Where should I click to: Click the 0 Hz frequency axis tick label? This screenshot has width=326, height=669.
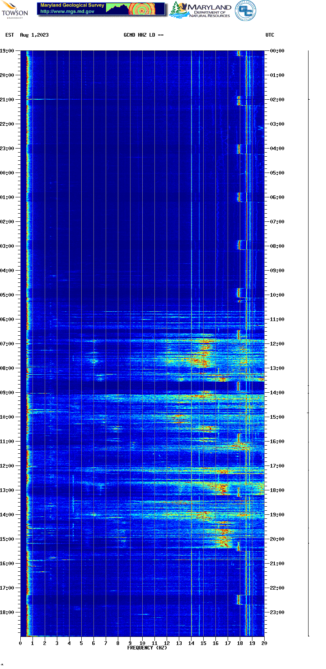click(20, 643)
